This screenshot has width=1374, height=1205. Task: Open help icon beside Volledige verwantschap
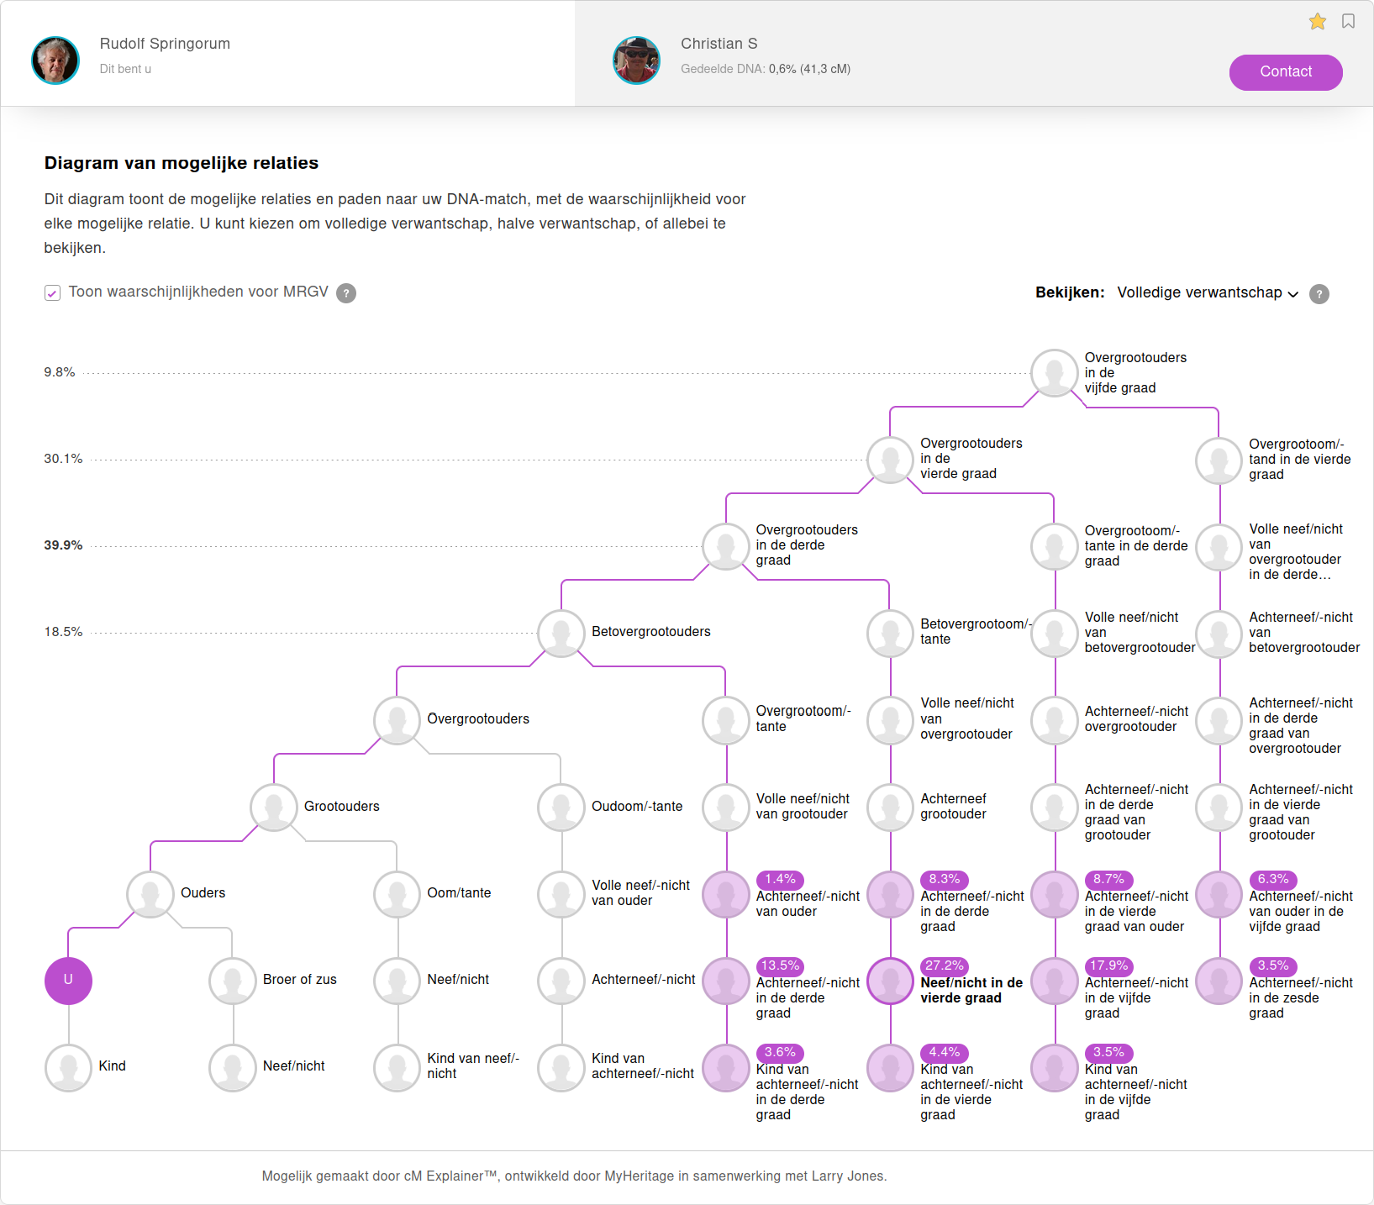click(x=1319, y=294)
